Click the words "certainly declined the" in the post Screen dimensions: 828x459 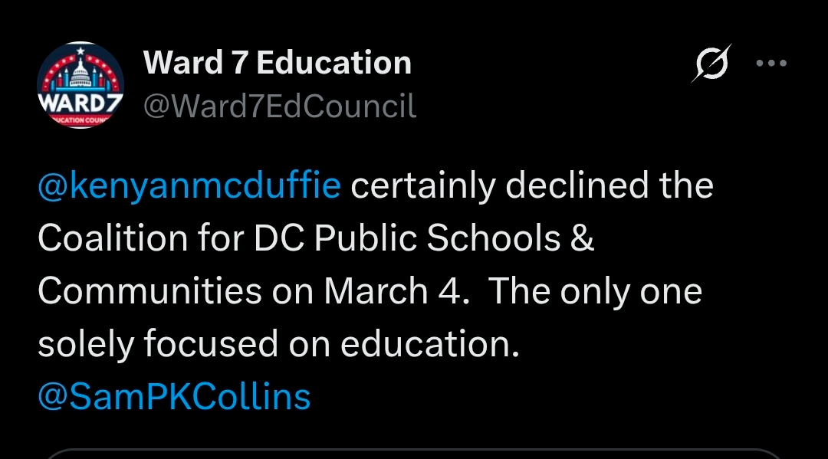532,186
